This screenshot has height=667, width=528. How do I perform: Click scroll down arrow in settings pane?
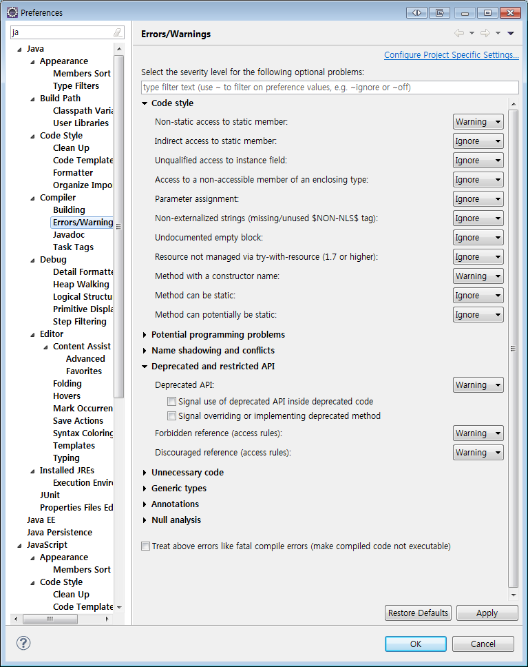[x=513, y=595]
